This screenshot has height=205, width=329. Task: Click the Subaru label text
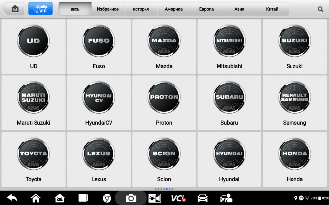[229, 123]
